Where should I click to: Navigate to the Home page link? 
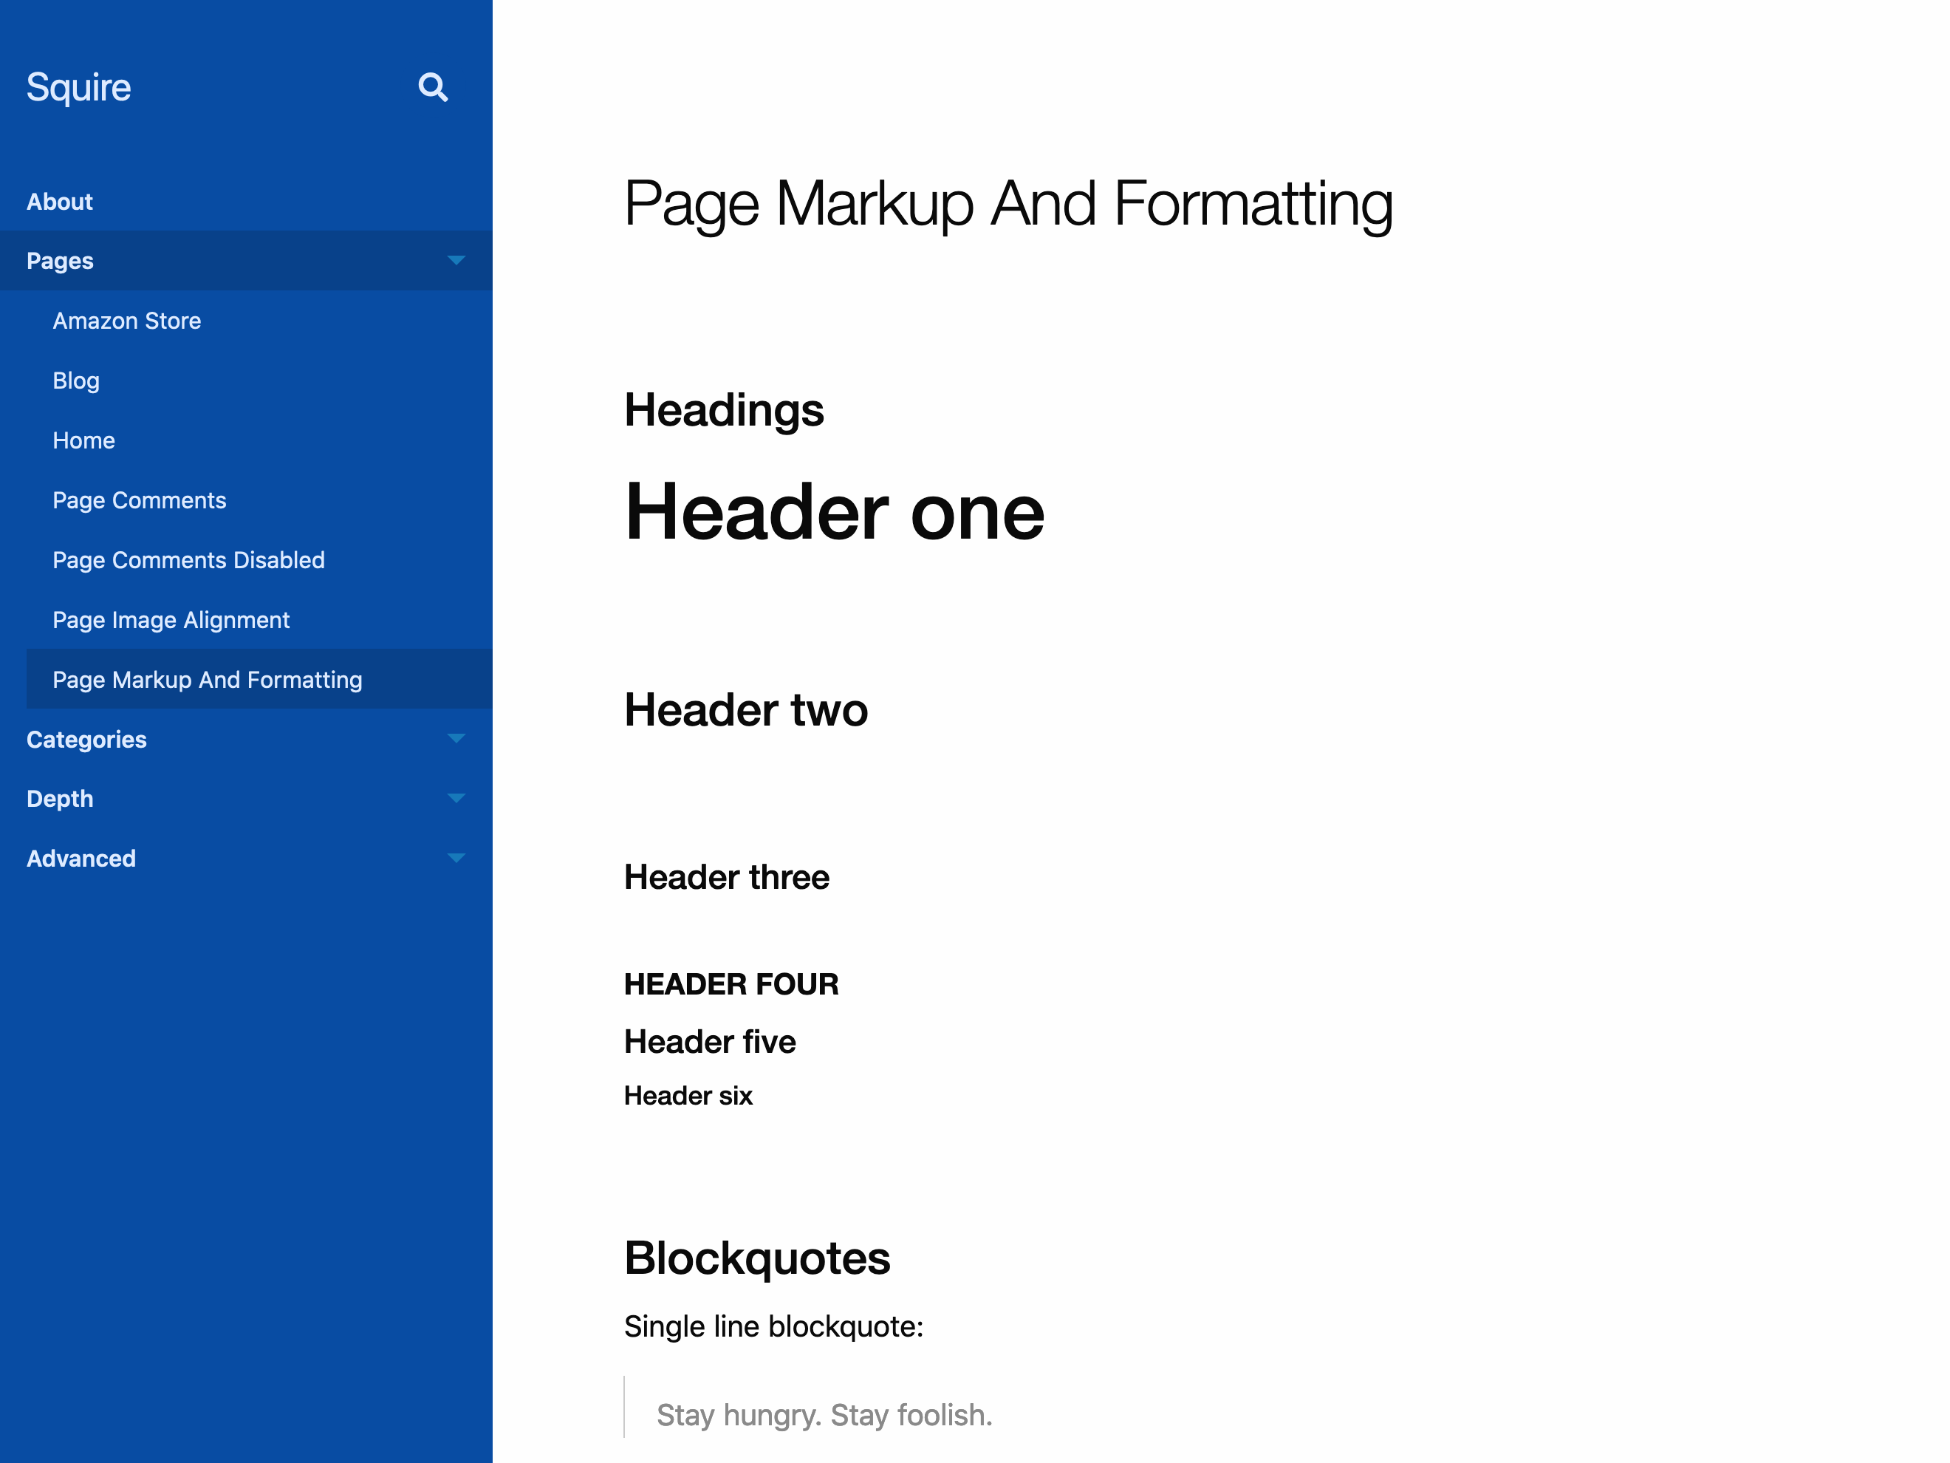coord(83,441)
